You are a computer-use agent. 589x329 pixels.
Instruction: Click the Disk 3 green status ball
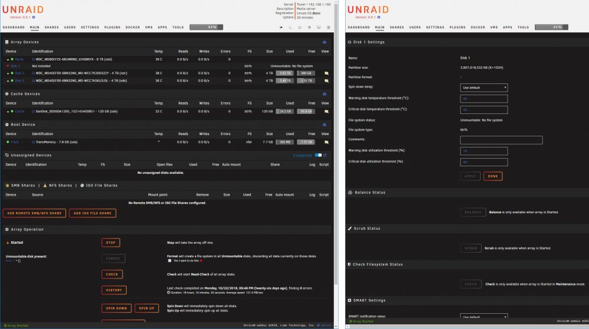(x=12, y=80)
